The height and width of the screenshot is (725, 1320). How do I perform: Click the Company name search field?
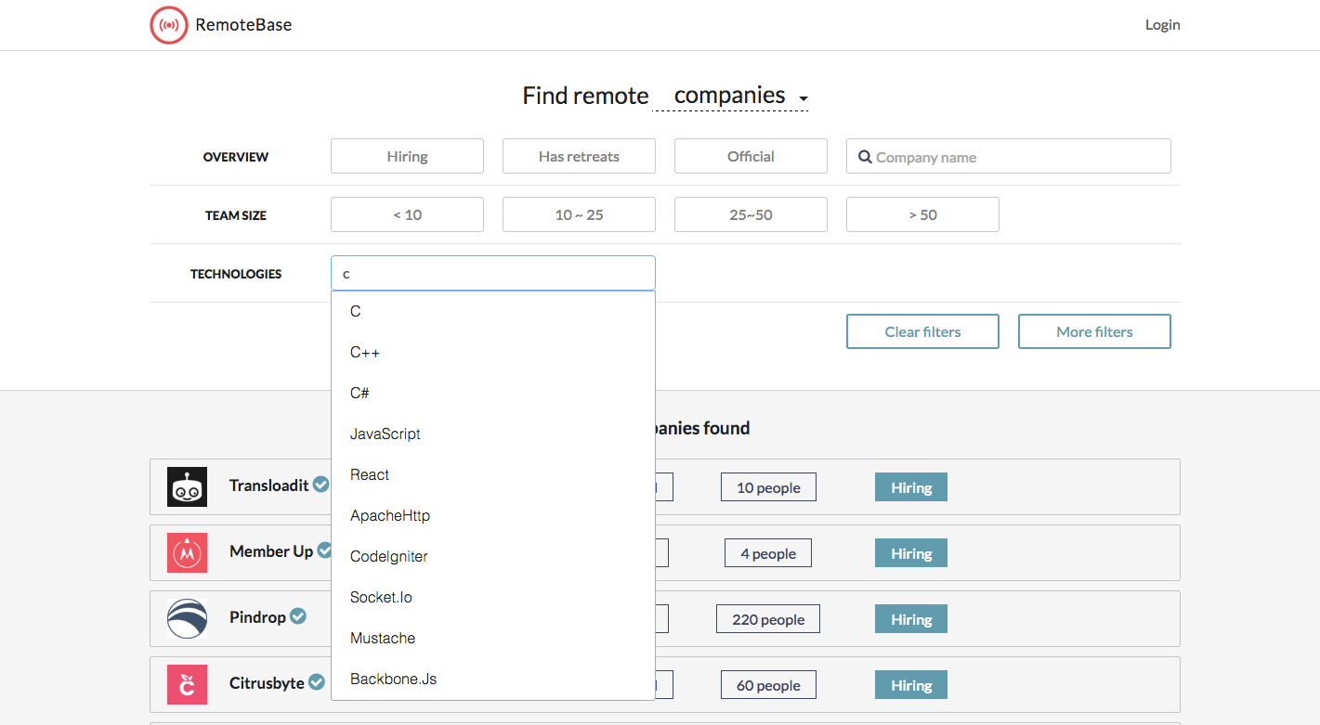coord(1009,156)
